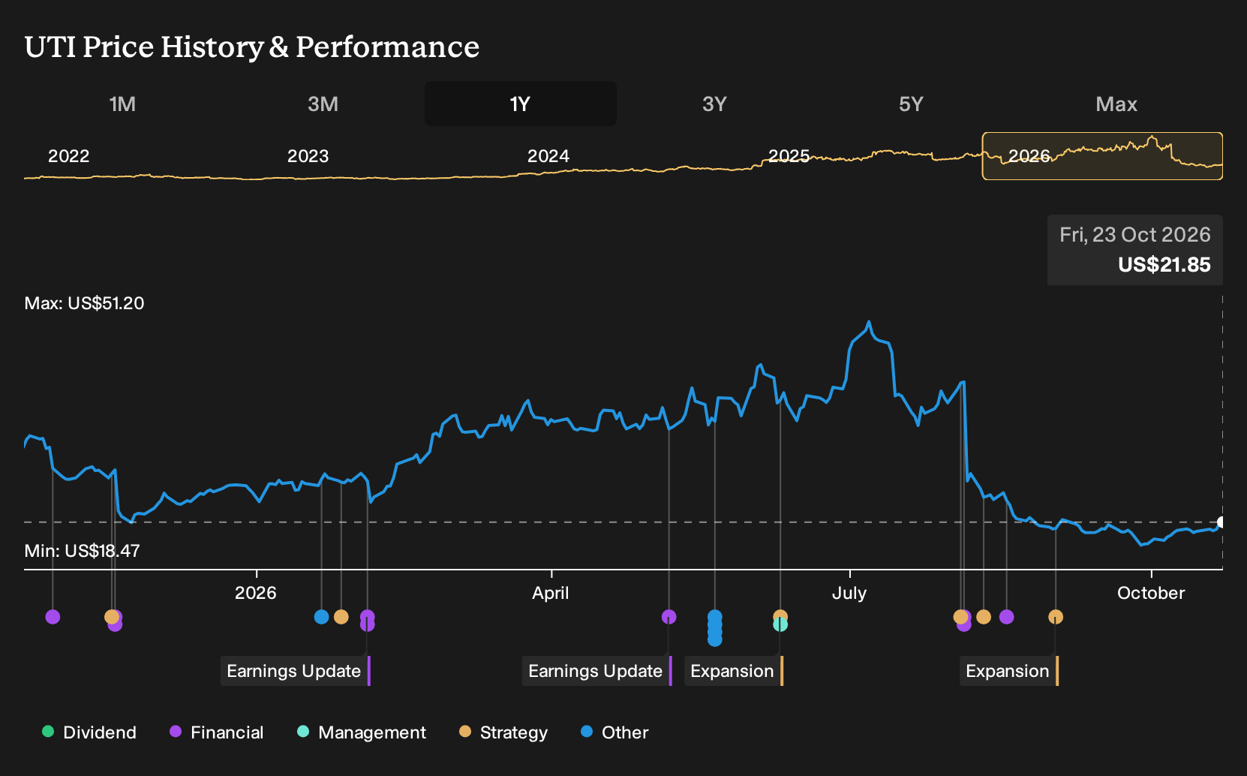Click the 2024 label in overview timeline
Image resolution: width=1247 pixels, height=776 pixels.
click(x=548, y=156)
